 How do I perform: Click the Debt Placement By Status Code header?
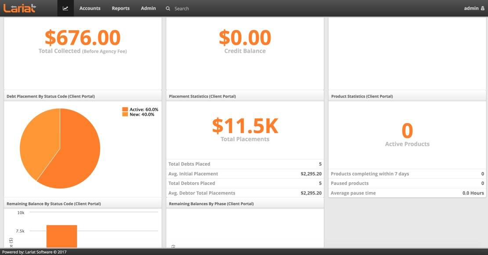click(50, 96)
